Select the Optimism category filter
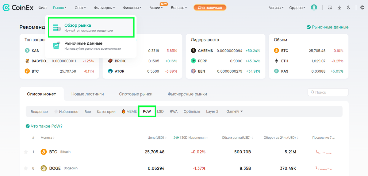 coord(192,112)
